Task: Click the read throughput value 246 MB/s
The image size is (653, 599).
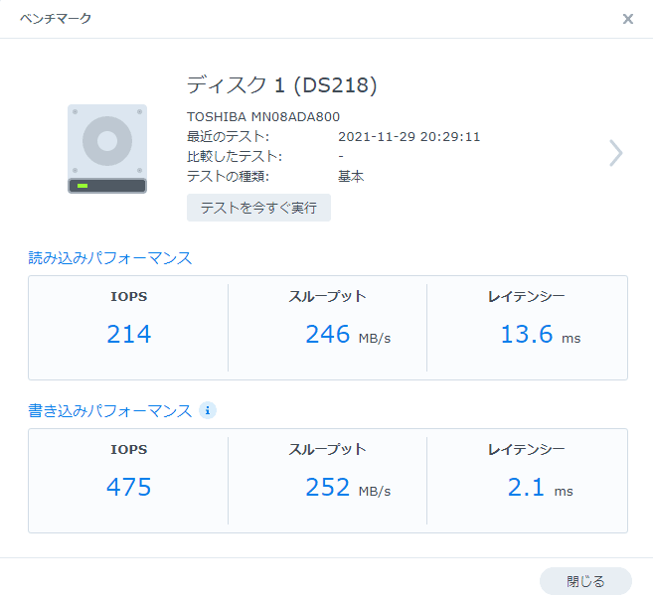Action: (347, 336)
